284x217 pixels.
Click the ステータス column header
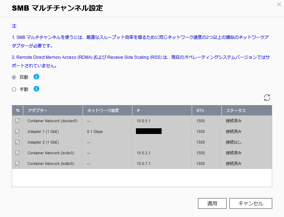click(235, 110)
